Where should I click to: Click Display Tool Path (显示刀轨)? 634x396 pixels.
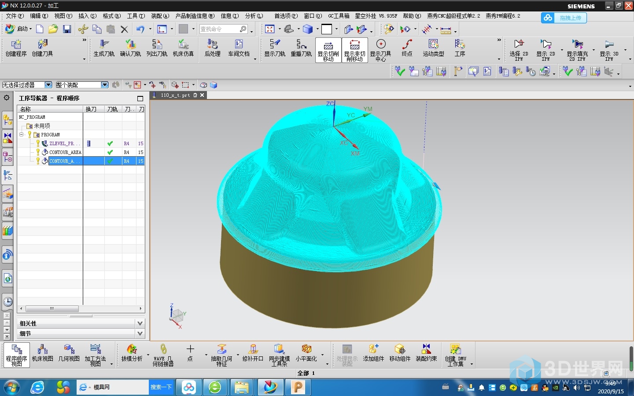275,48
